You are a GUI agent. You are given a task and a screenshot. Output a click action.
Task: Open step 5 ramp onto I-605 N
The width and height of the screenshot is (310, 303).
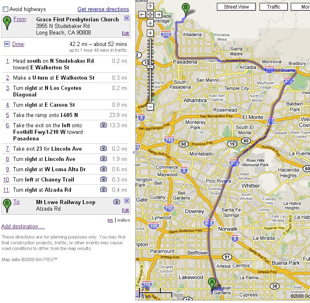click(x=65, y=115)
